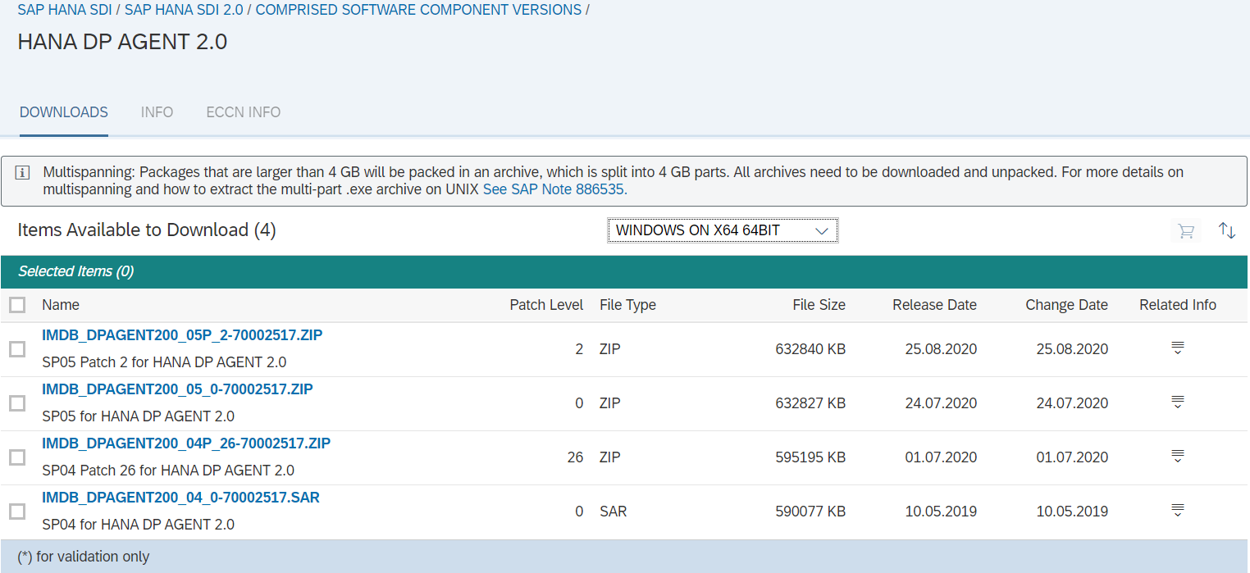
Task: Click the multispanning information icon
Action: pyautogui.click(x=23, y=172)
